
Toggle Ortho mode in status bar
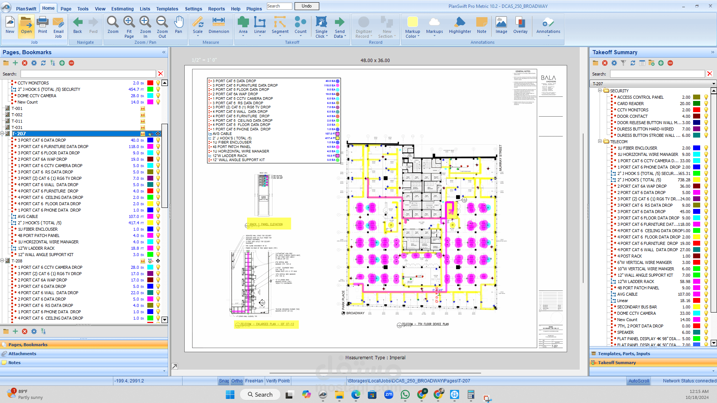click(x=237, y=381)
